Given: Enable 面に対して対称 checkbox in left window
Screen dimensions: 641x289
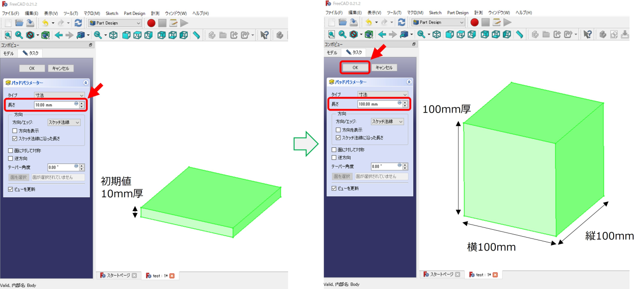Looking at the screenshot, I should (x=11, y=151).
